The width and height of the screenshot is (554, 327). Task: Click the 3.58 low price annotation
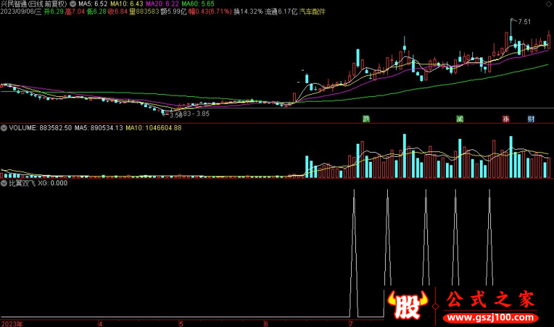tap(176, 115)
